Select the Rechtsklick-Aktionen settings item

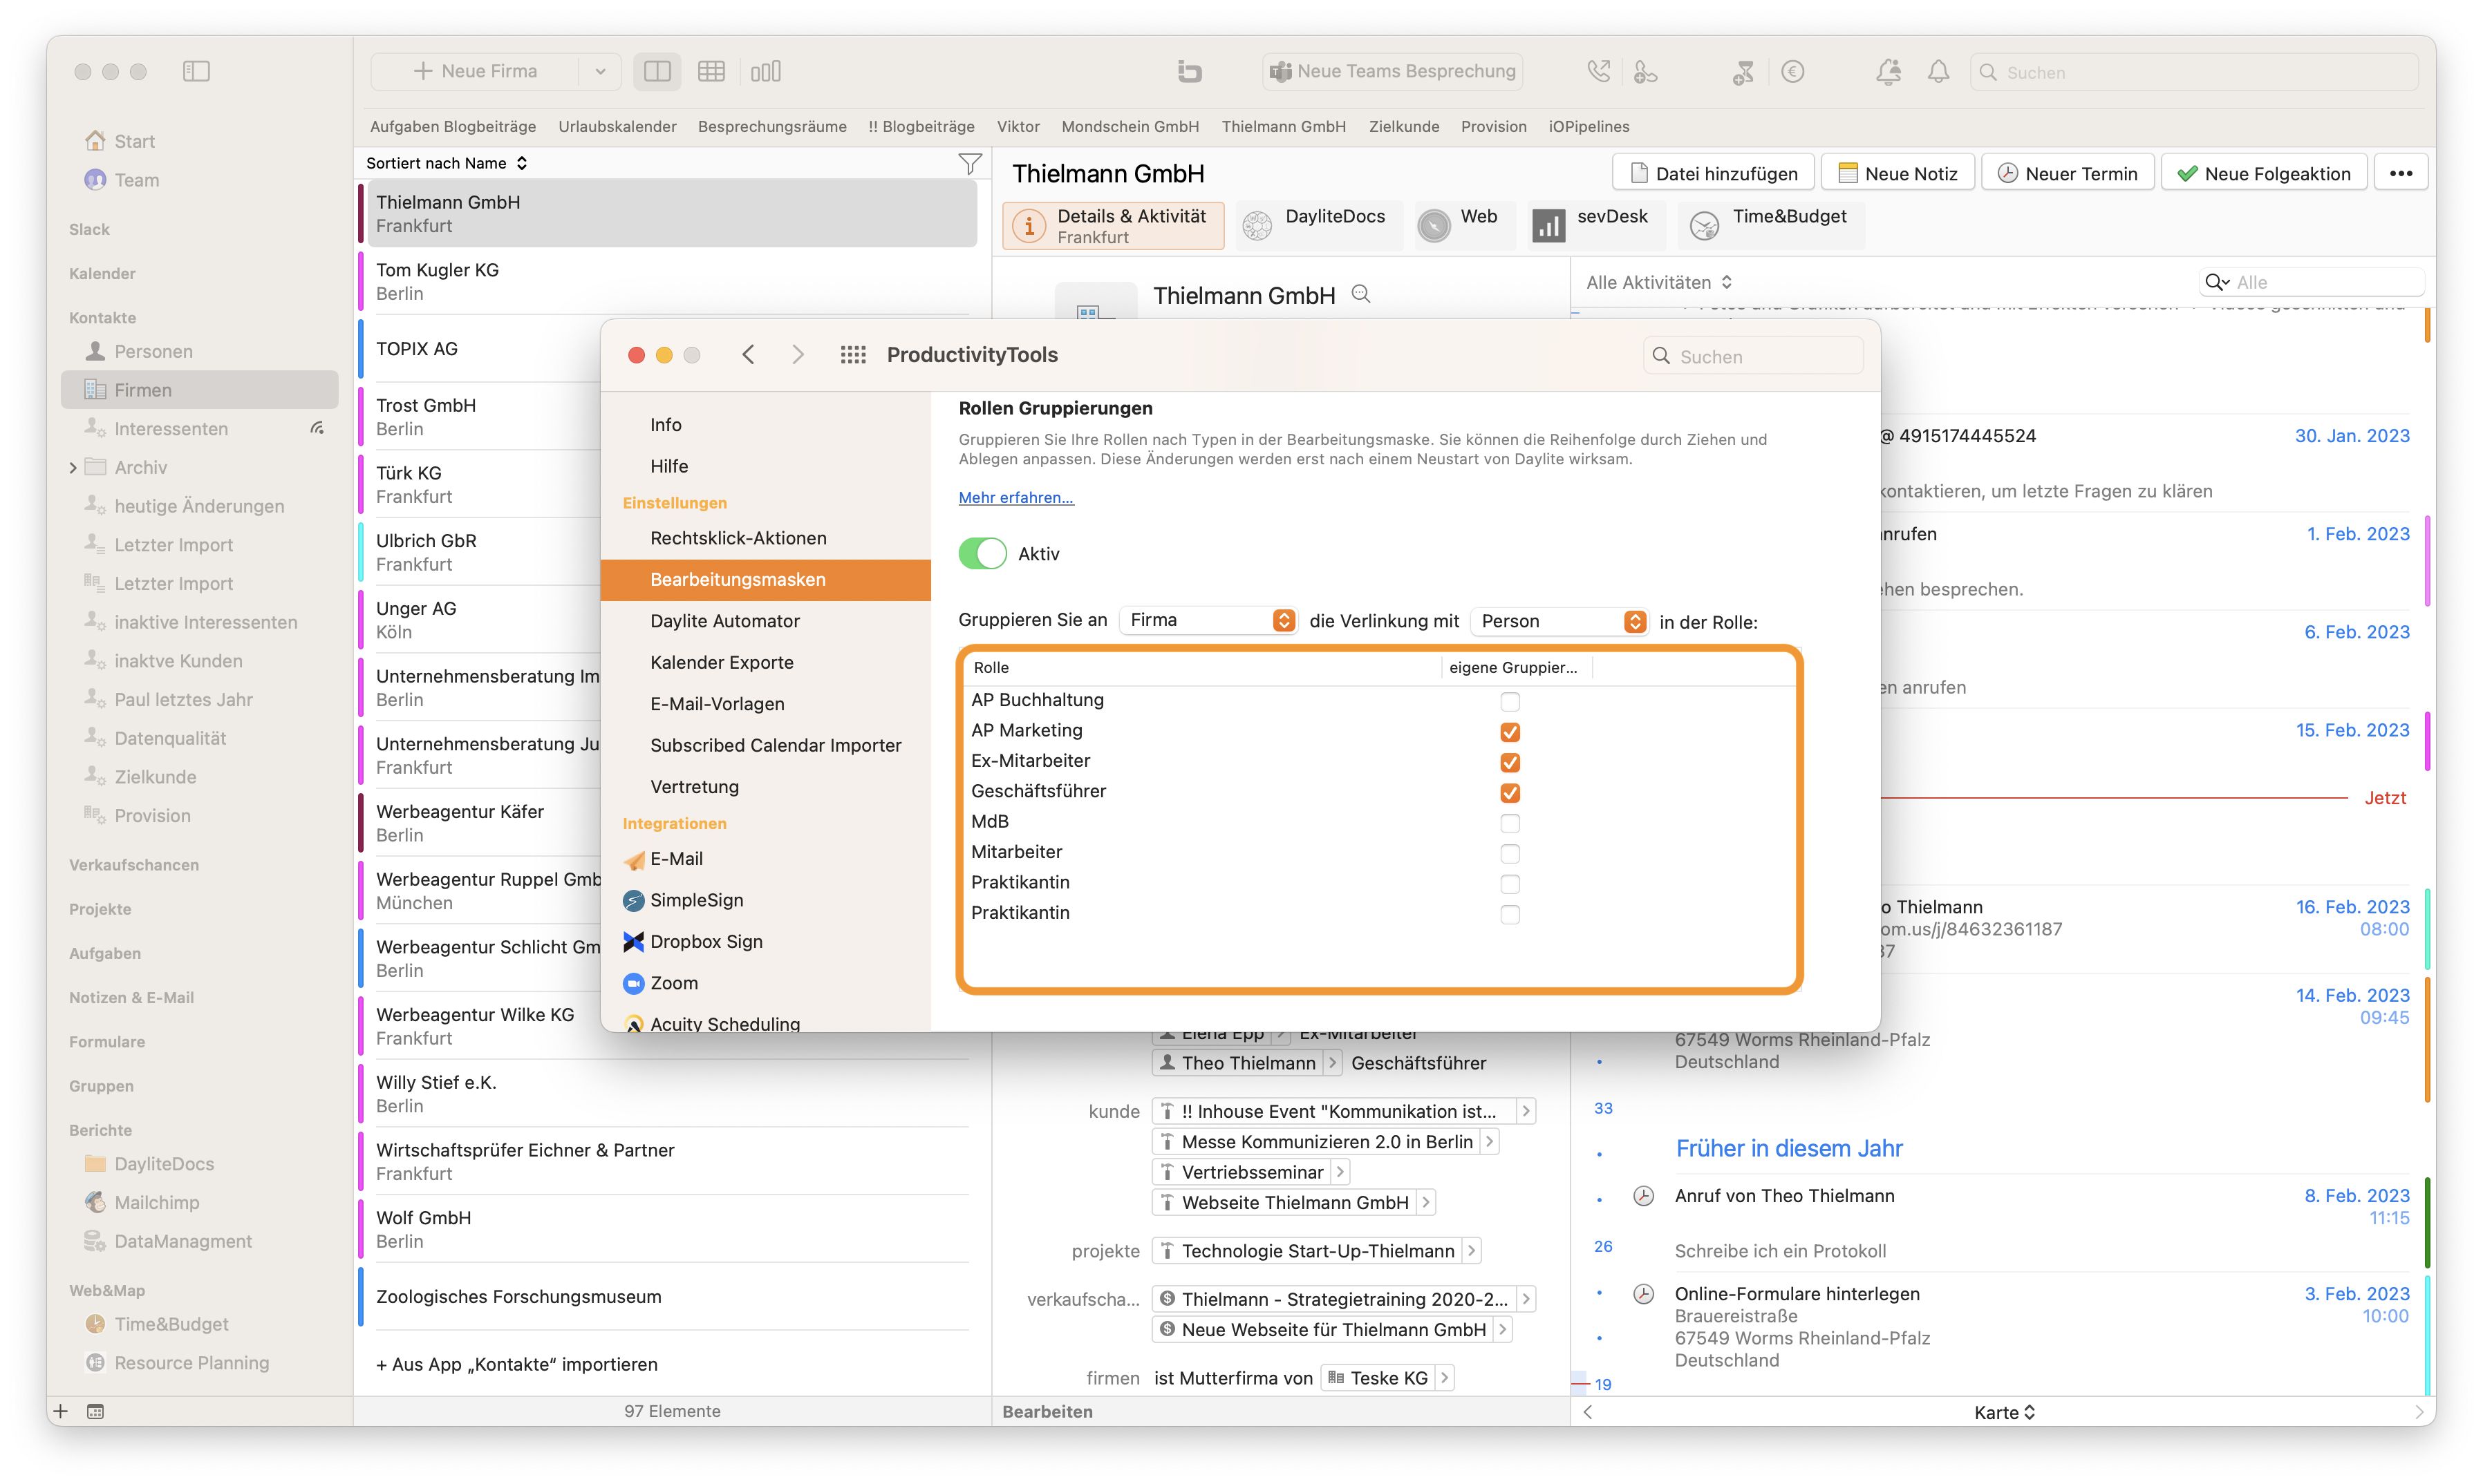tap(738, 538)
